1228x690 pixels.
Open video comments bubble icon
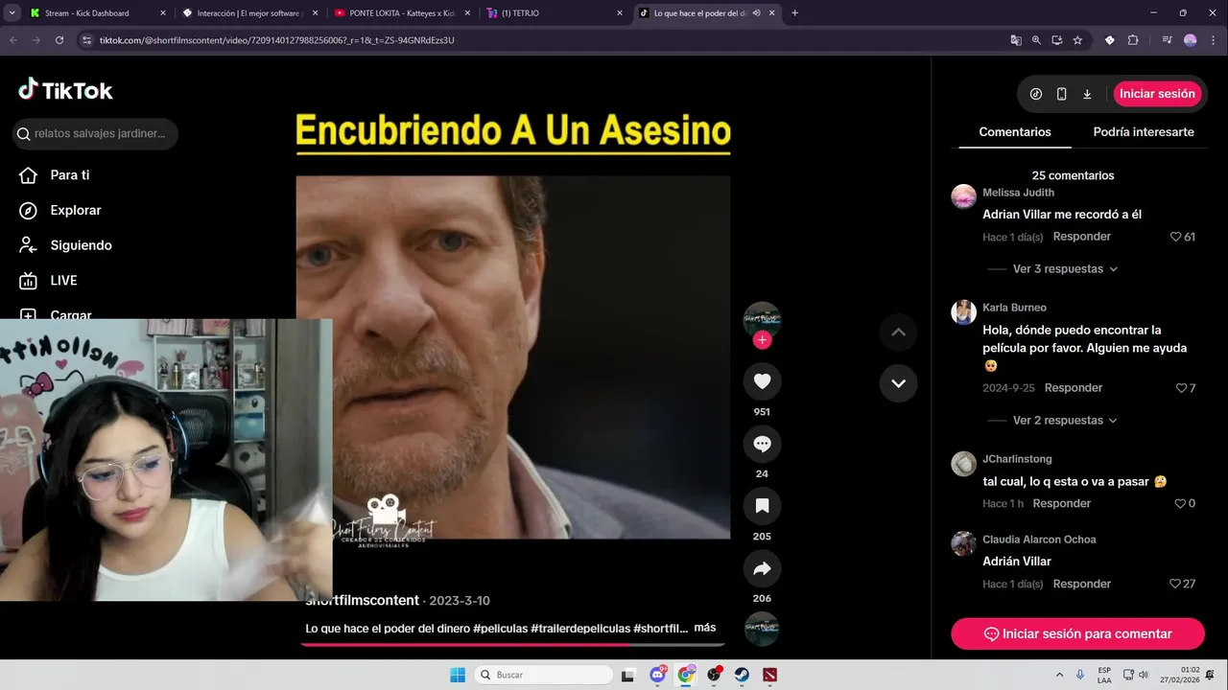(x=762, y=444)
